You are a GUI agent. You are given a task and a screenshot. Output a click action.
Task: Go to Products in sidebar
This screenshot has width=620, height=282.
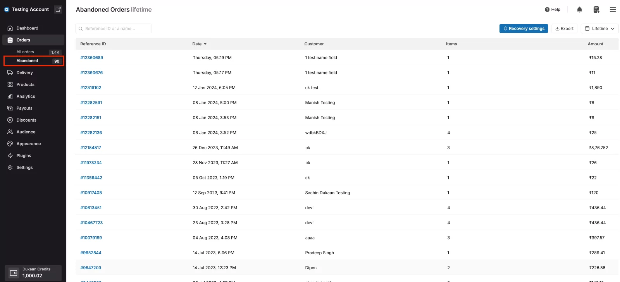(25, 84)
